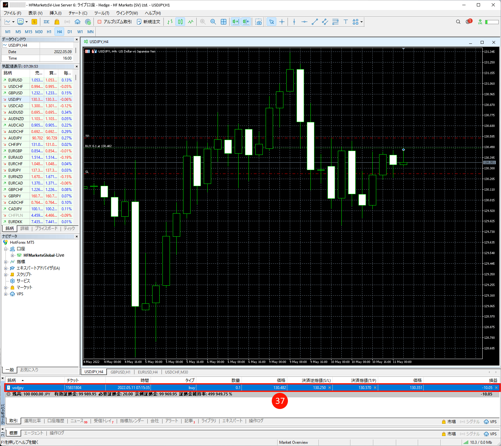The width and height of the screenshot is (501, 446).
Task: Select the D1 timeframe button
Action: 70,32
